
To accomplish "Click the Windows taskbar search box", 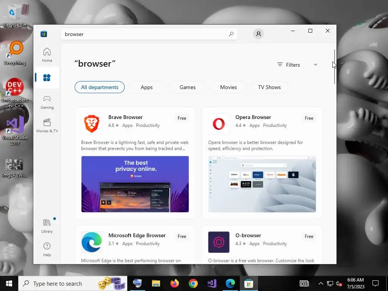I will click(73, 283).
